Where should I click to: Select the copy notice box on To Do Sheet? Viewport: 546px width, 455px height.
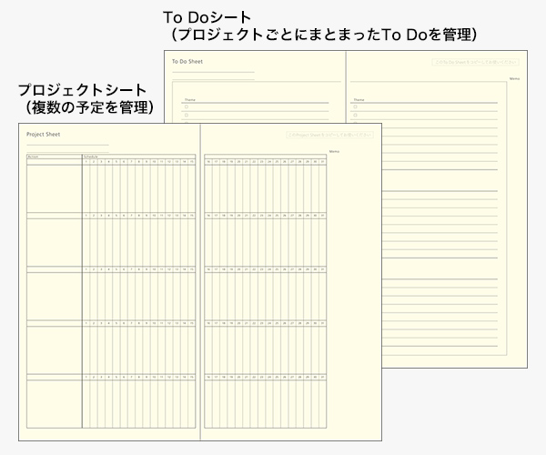(477, 64)
